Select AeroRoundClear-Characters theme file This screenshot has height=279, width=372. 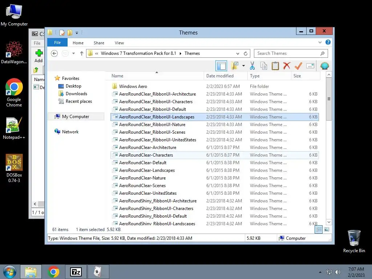click(x=214, y=155)
